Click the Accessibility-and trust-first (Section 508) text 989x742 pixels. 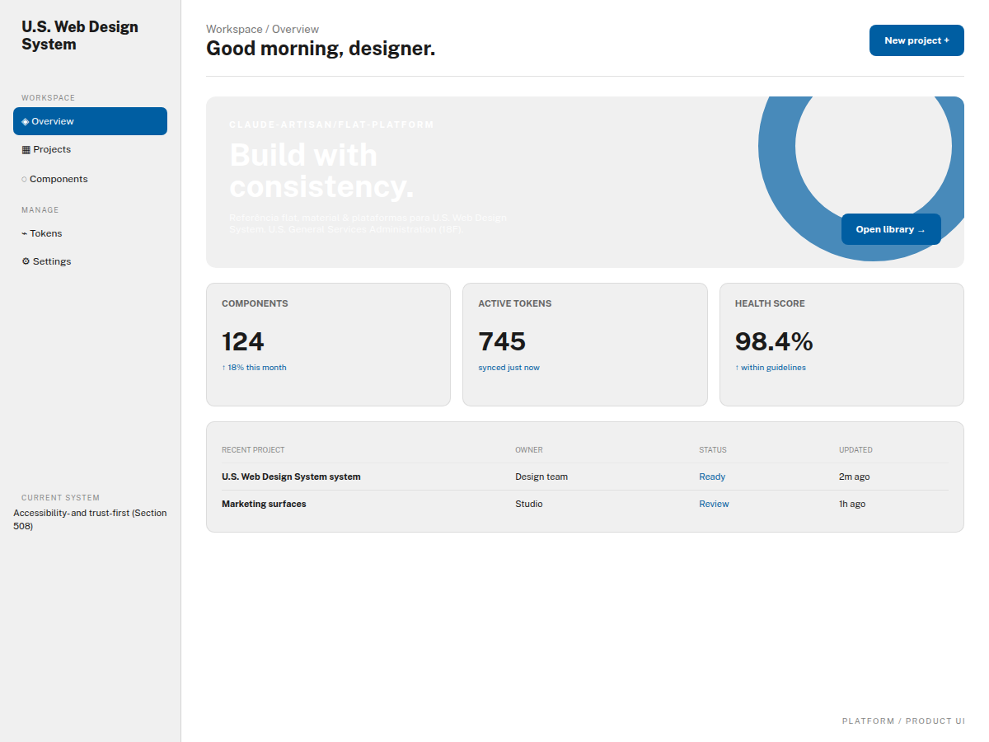pyautogui.click(x=90, y=519)
